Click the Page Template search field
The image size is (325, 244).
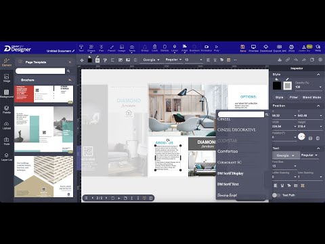tap(40, 71)
